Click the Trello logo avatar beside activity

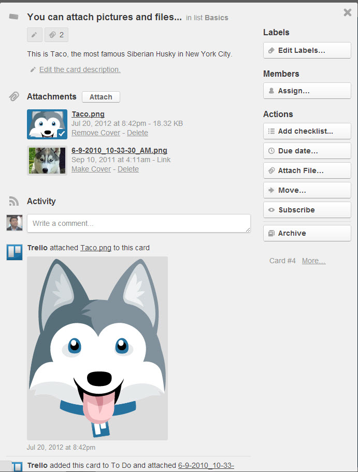(x=14, y=252)
